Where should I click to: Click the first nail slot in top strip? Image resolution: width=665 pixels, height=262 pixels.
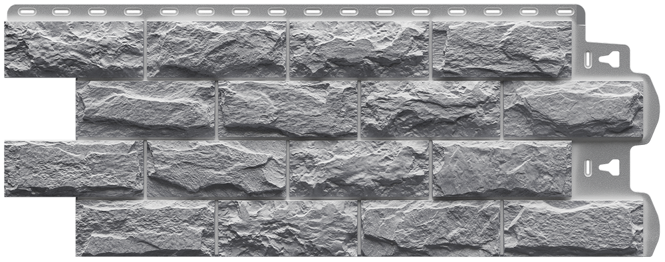pyautogui.click(x=25, y=12)
